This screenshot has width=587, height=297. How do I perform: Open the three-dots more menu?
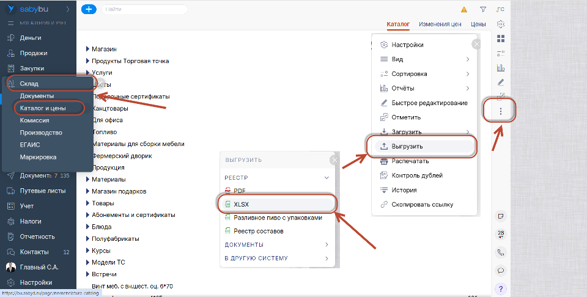(501, 111)
